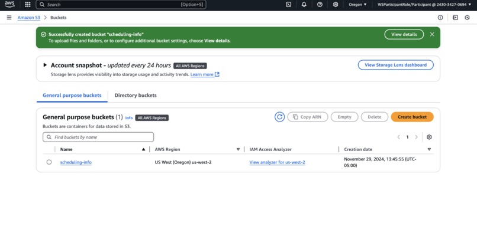Focus the top Search bar

coord(121,5)
